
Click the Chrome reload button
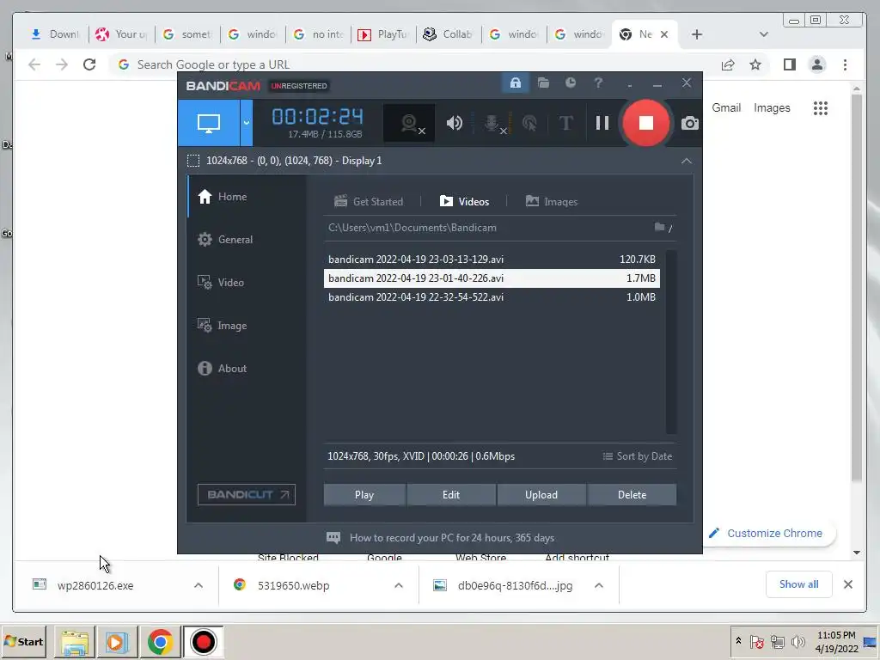pos(89,64)
